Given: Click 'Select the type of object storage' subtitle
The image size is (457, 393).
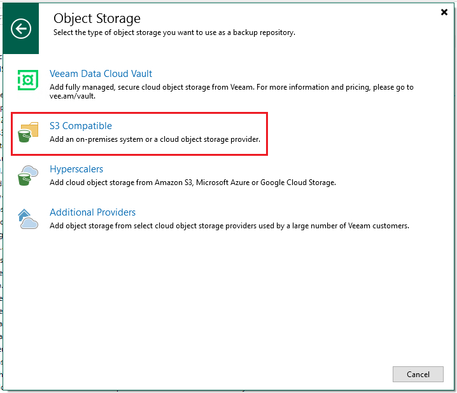Looking at the screenshot, I should pyautogui.click(x=174, y=32).
